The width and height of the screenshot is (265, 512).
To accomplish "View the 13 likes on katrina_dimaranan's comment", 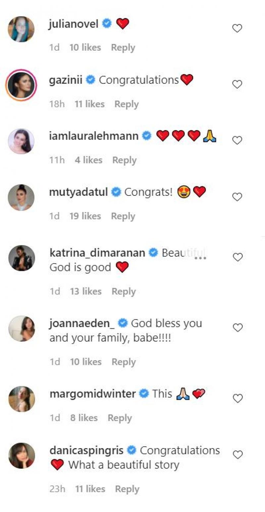I will [85, 291].
